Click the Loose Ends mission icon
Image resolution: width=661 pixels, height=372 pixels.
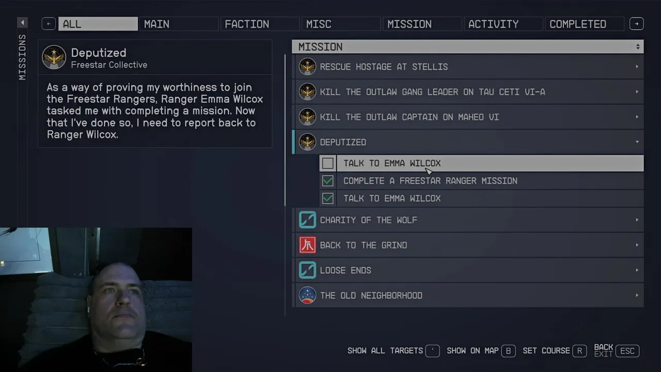click(x=307, y=270)
